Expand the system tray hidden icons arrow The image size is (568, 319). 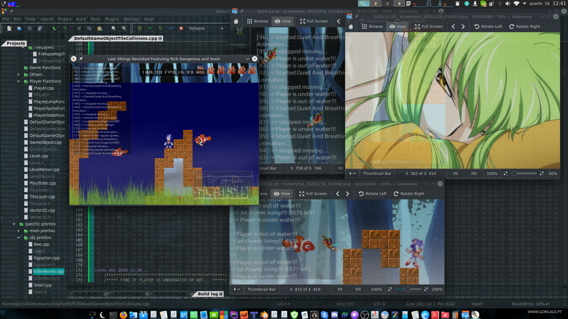(525, 4)
